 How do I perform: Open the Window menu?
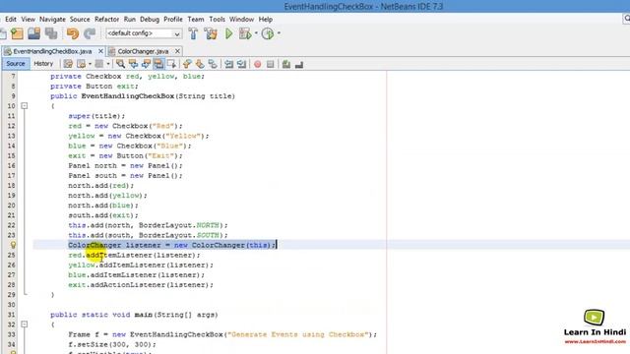click(x=241, y=20)
